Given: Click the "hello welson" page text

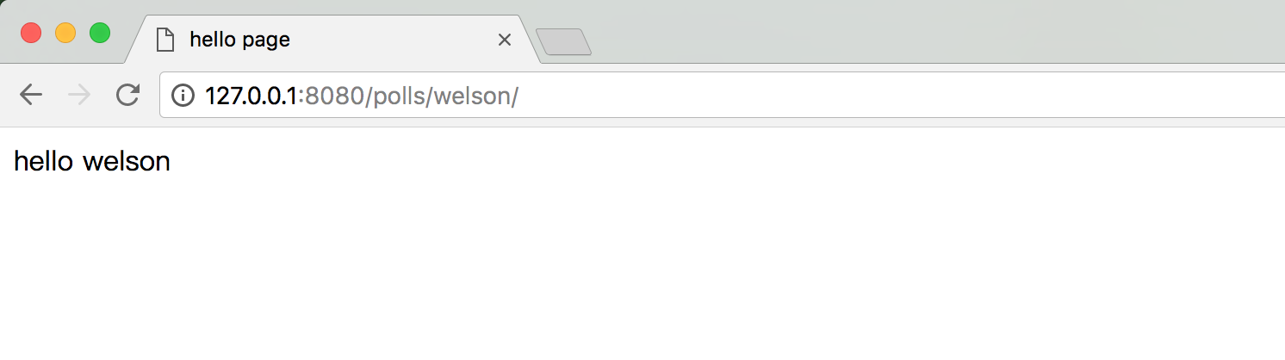Looking at the screenshot, I should tap(92, 161).
